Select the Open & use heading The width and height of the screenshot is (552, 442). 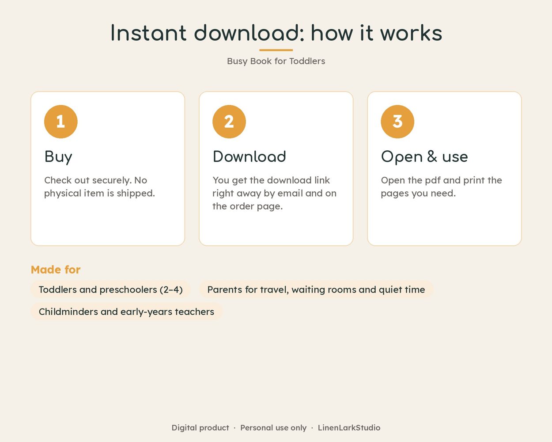[424, 157]
